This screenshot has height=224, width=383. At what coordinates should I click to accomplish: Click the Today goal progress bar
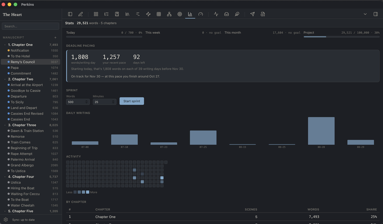click(104, 37)
